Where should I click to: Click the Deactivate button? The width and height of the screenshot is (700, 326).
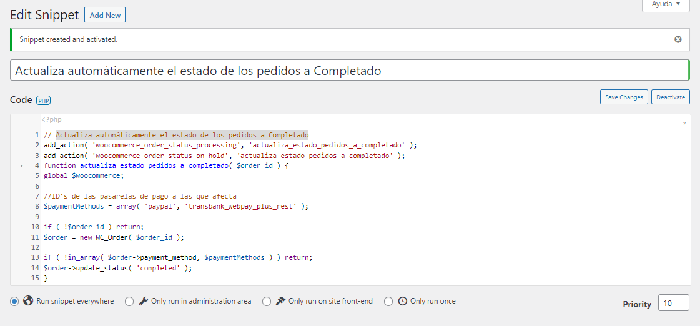(x=671, y=97)
